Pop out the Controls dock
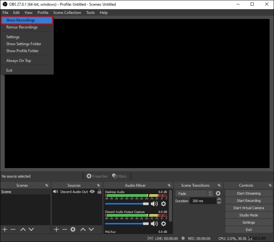Viewport: 274px width, 242px height. 270,185
